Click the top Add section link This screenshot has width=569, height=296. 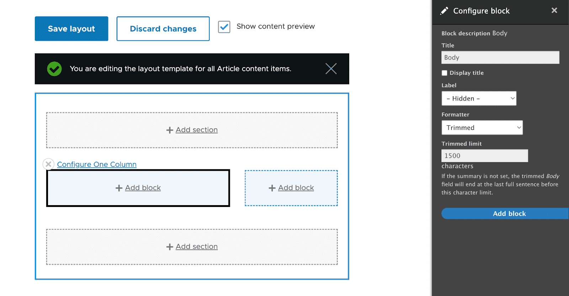tap(197, 130)
